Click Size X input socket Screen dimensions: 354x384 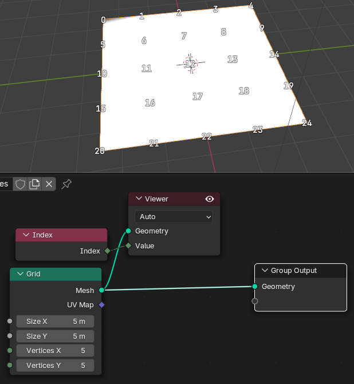click(x=10, y=321)
